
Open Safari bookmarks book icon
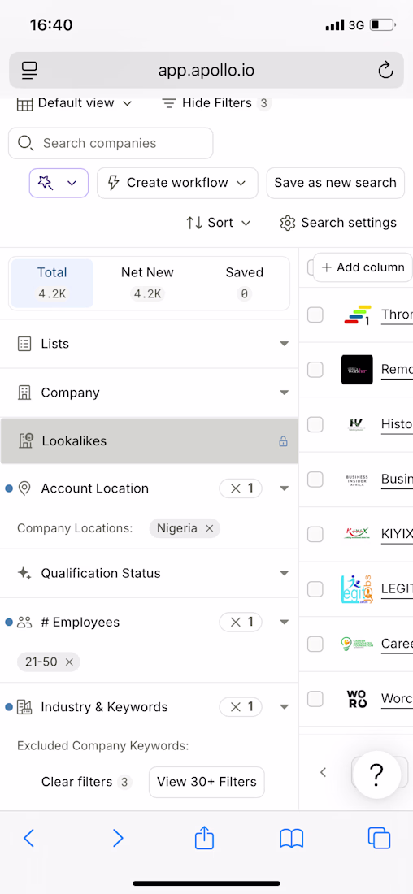[x=292, y=838]
